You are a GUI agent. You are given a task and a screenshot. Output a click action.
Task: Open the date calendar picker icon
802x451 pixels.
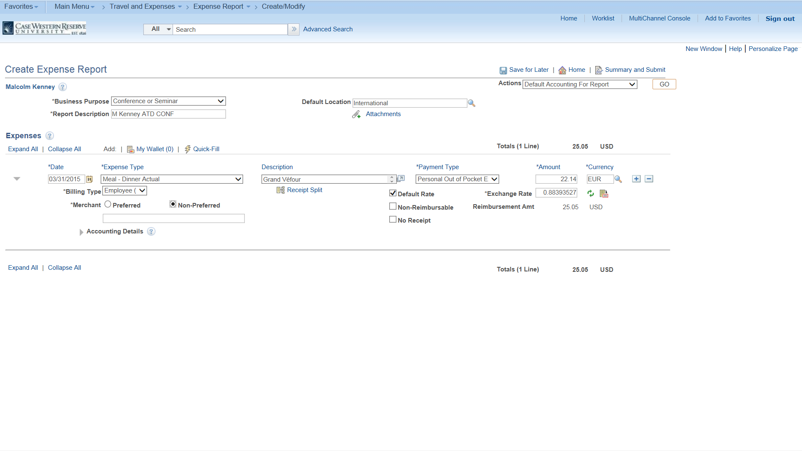tap(89, 179)
